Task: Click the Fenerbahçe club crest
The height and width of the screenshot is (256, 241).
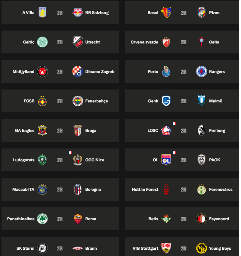Action: (x=78, y=101)
